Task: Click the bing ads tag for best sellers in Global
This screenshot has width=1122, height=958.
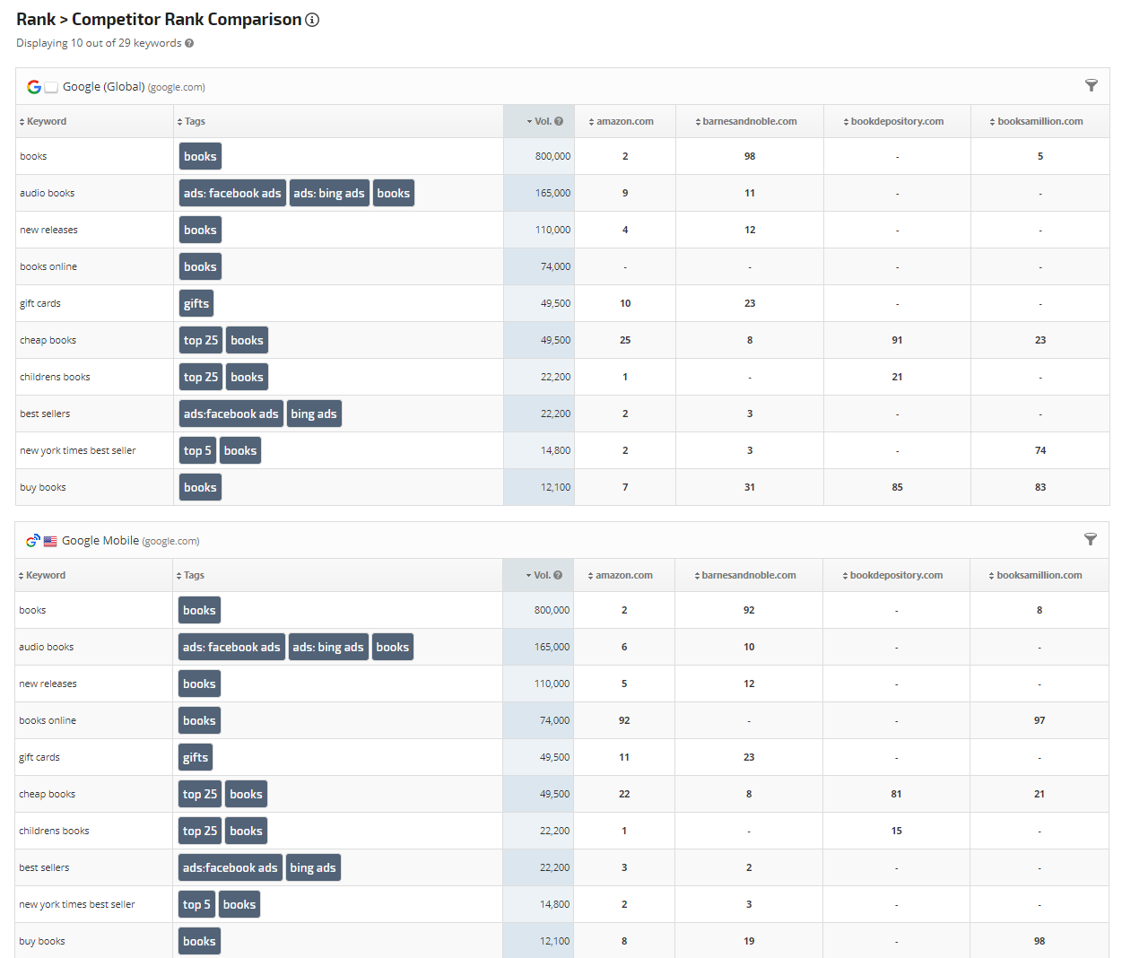Action: click(314, 414)
